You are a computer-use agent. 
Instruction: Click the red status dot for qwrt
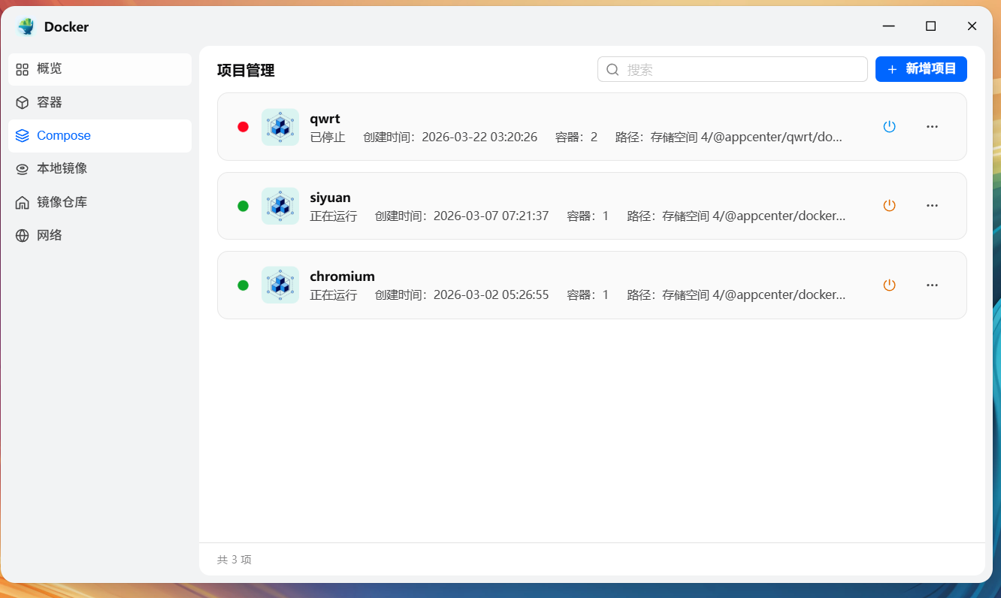click(x=243, y=127)
